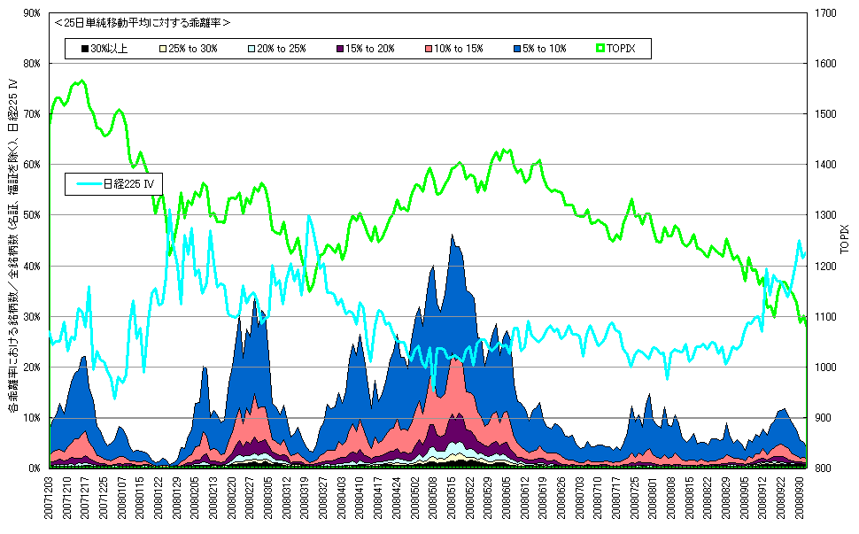Click the chart title about 25日単純移動平均

(143, 23)
